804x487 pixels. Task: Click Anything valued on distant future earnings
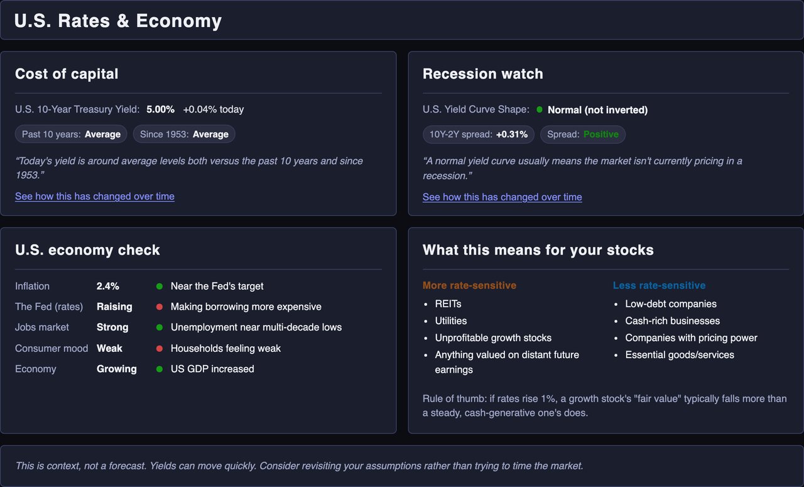coord(507,362)
